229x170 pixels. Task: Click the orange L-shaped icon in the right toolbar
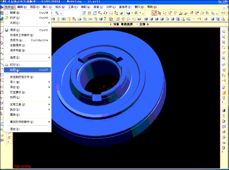pyautogui.click(x=223, y=93)
